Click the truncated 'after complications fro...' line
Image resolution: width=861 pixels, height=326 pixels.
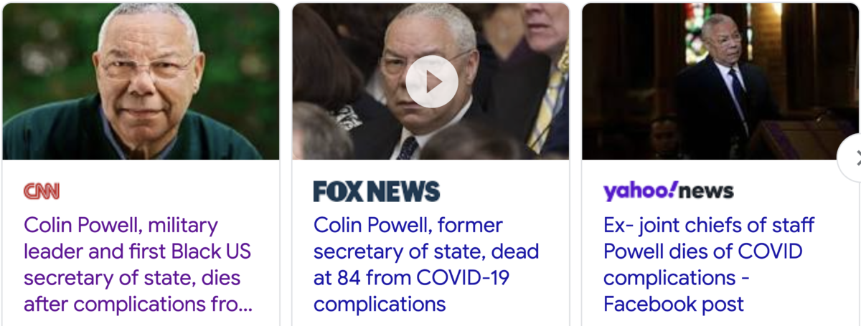[x=138, y=304]
